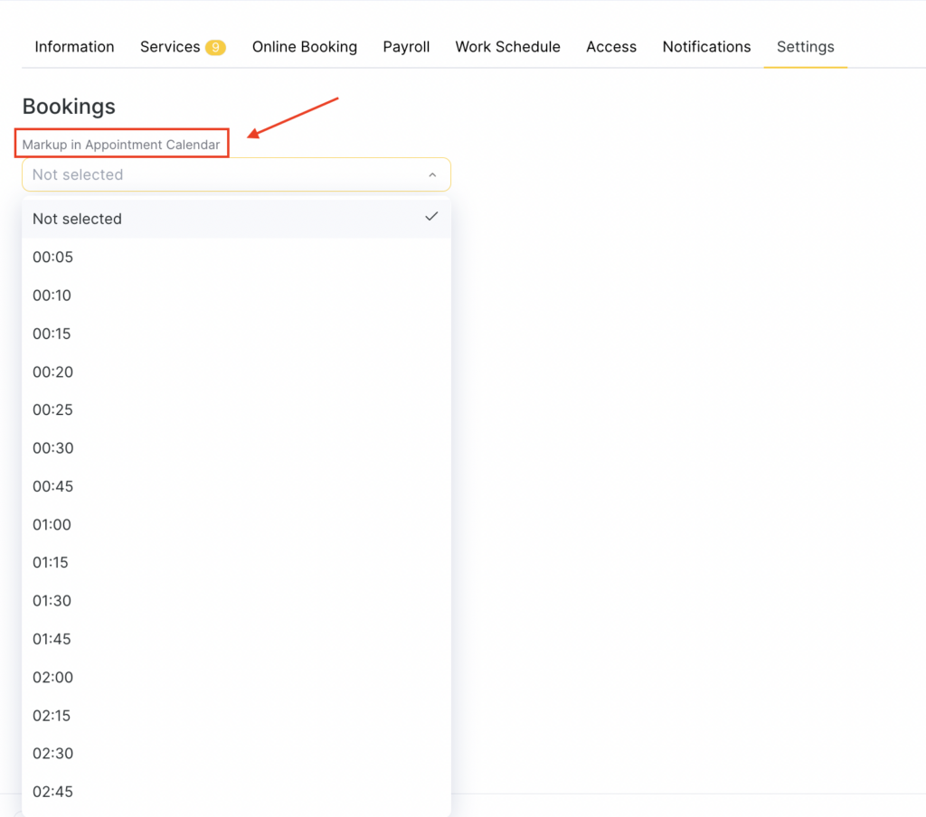Image resolution: width=926 pixels, height=817 pixels.
Task: Select the Settings tab
Action: 805,47
